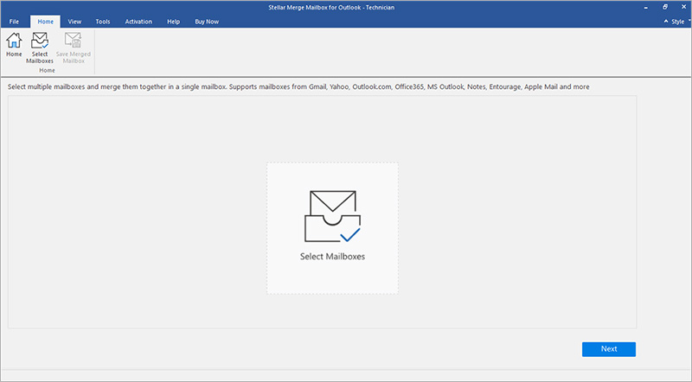The image size is (692, 382).
Task: Open the Help tab
Action: pos(174,22)
